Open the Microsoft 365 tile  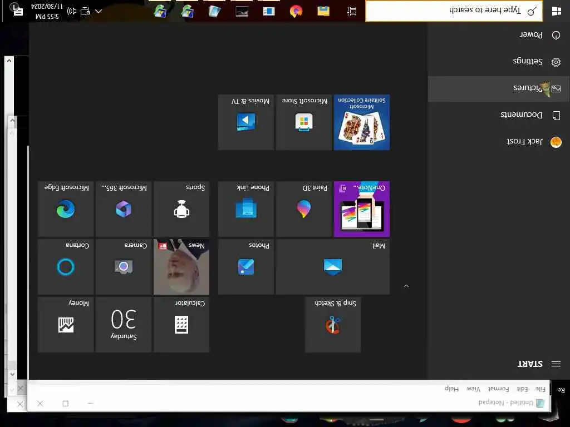[124, 209]
